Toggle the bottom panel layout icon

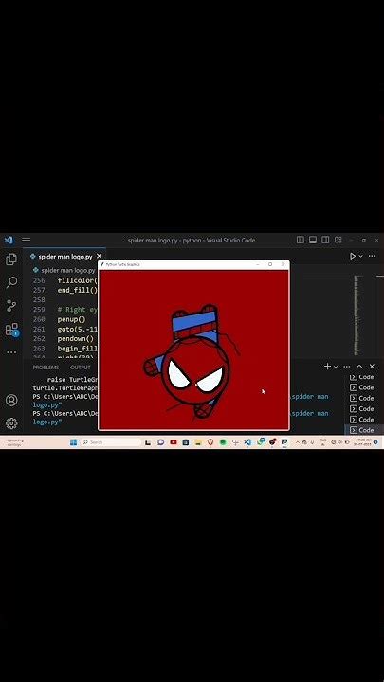(313, 240)
